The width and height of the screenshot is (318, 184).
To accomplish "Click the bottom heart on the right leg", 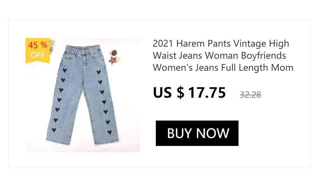I will (109, 132).
